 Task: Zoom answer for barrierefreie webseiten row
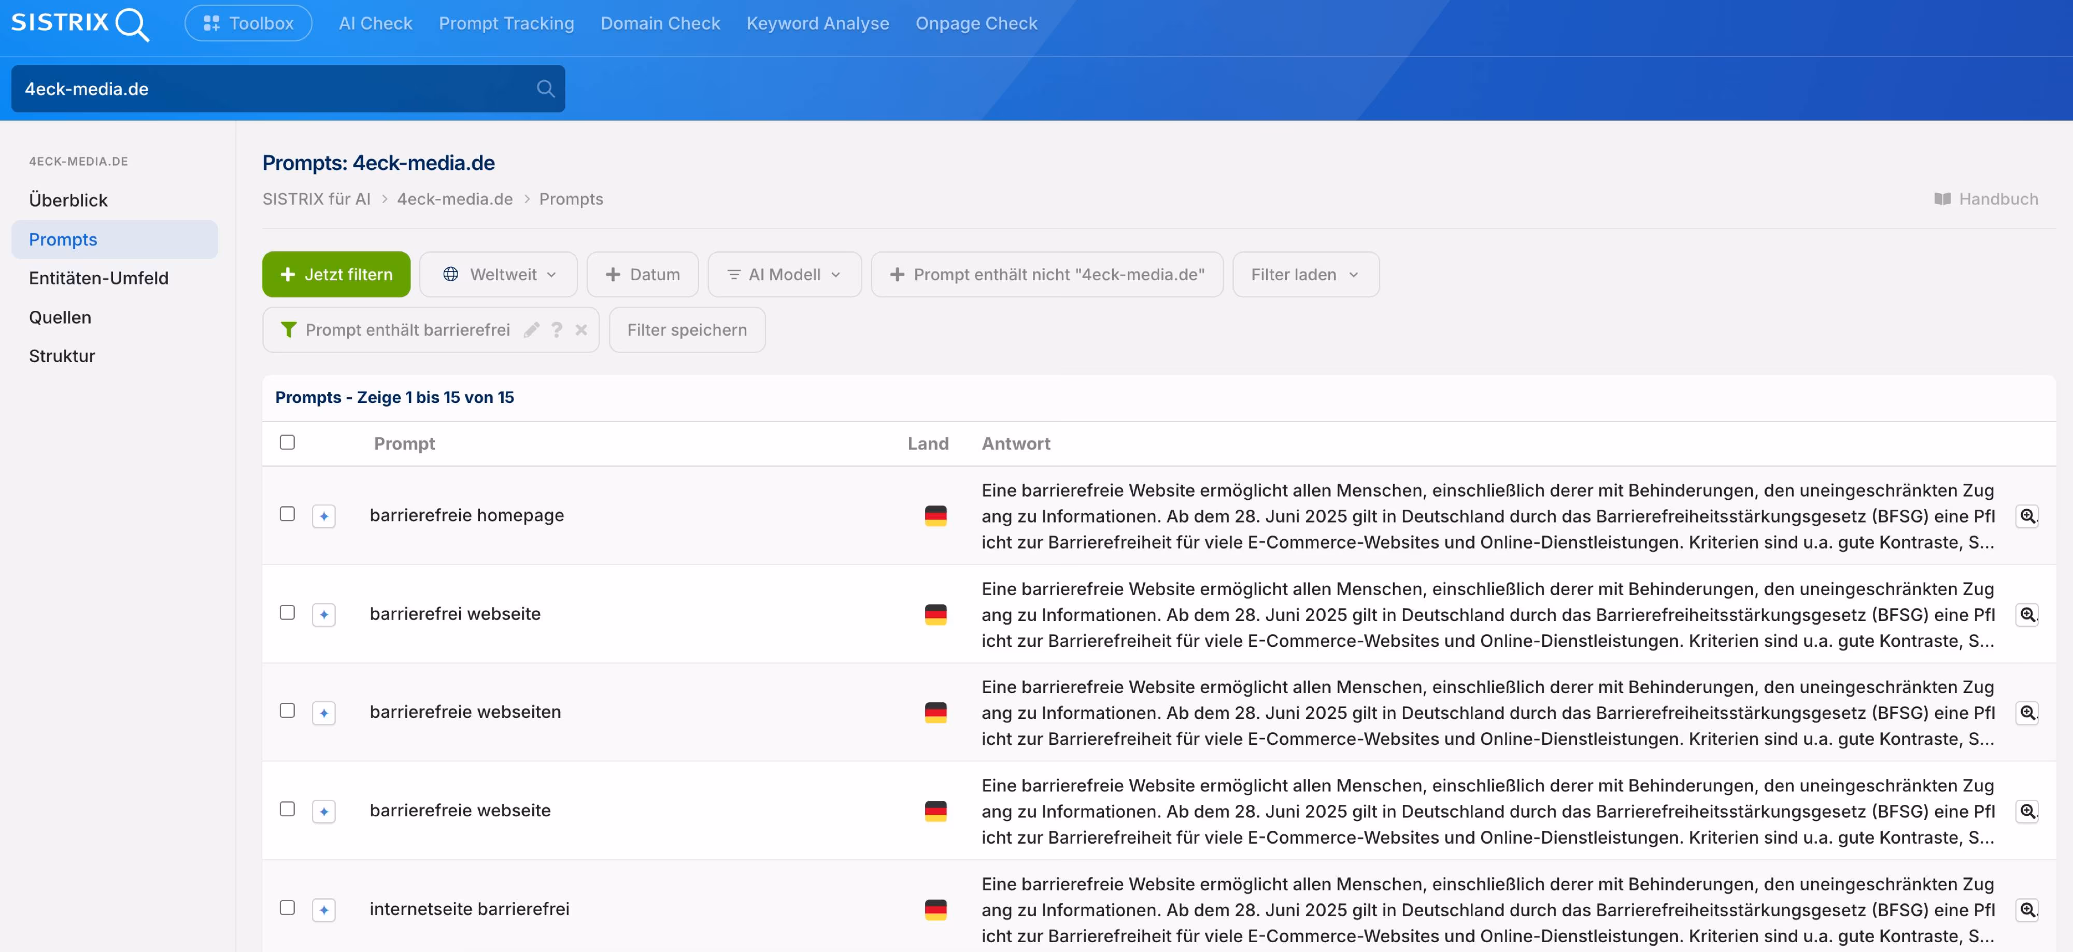(2027, 712)
